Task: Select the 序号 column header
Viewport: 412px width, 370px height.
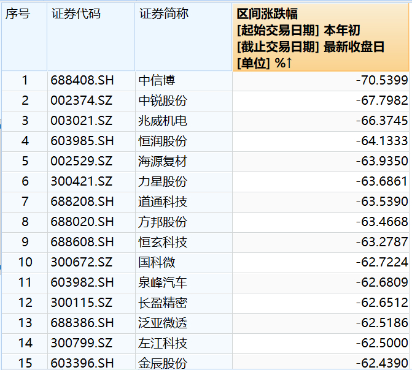Action: pos(24,37)
